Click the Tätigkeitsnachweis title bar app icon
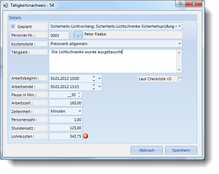 (6, 5)
